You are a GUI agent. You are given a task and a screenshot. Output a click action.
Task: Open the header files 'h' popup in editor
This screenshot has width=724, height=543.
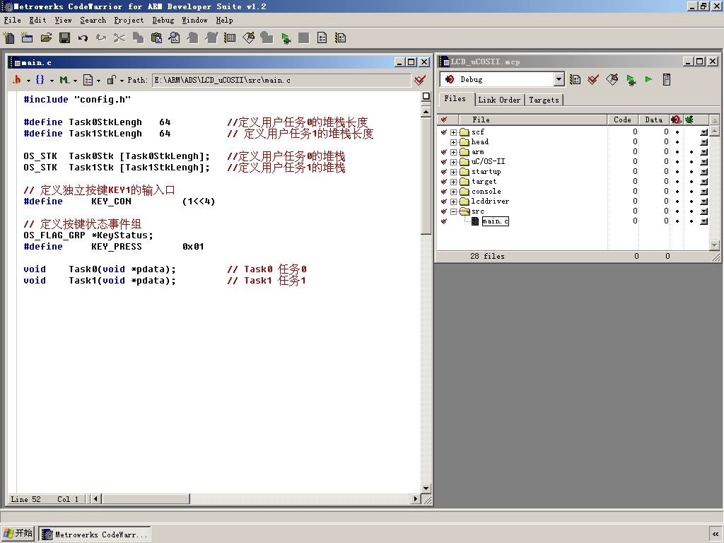pos(21,80)
